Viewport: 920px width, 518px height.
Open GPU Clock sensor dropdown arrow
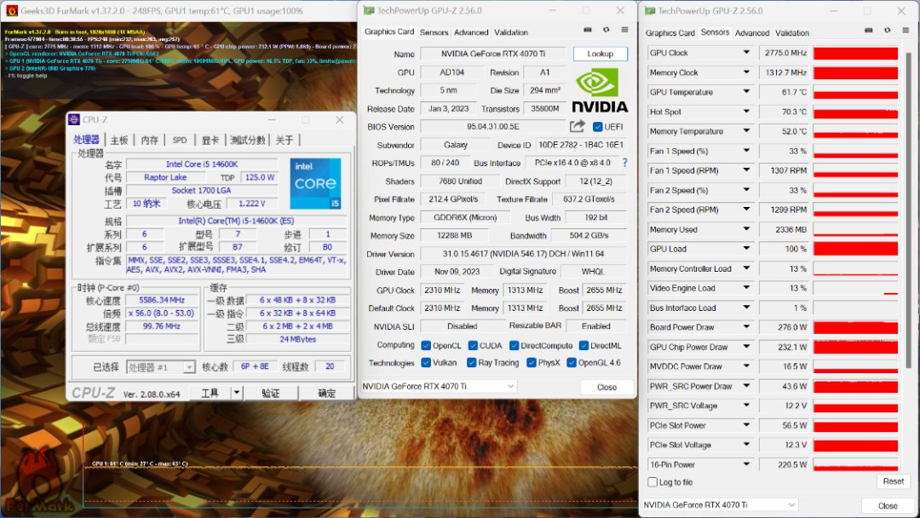click(x=746, y=52)
